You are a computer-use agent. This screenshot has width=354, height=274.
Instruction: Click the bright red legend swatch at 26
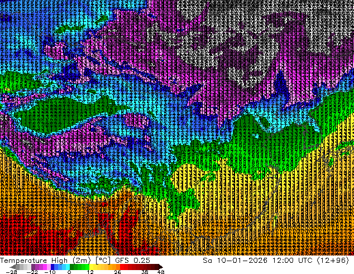click(122, 267)
